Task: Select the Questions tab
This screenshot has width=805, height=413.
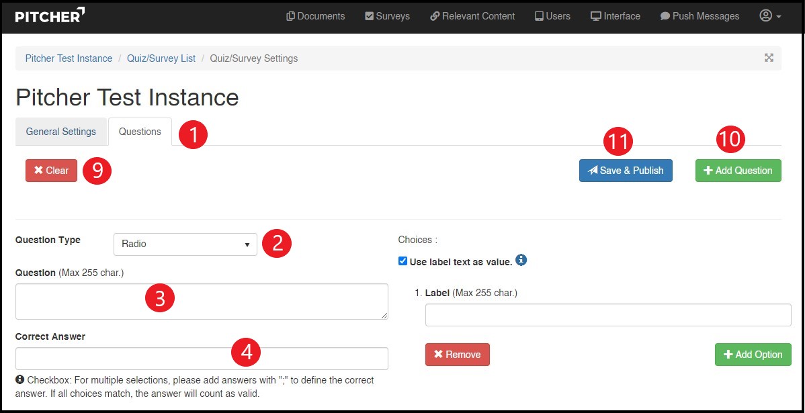Action: 140,132
